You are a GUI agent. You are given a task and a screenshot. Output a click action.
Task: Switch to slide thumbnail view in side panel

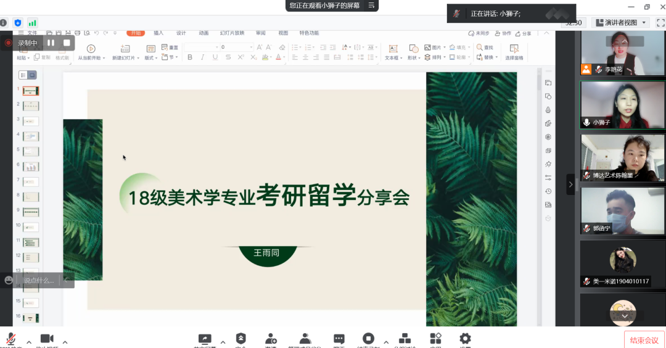pyautogui.click(x=32, y=75)
